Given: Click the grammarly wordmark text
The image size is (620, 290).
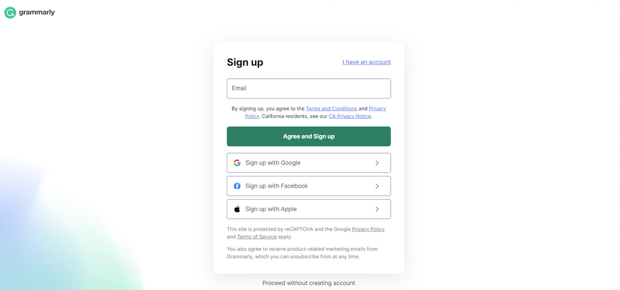Looking at the screenshot, I should pos(37,12).
